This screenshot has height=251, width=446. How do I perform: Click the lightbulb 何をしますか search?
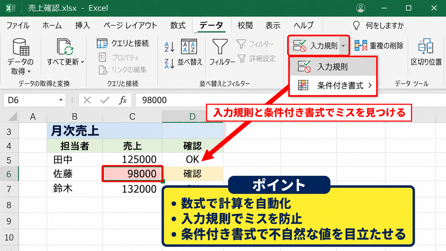(x=378, y=25)
